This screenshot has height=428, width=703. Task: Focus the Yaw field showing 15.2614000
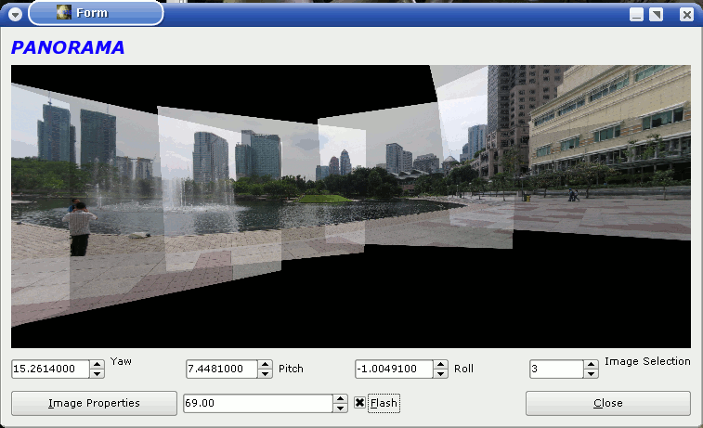pyautogui.click(x=51, y=369)
